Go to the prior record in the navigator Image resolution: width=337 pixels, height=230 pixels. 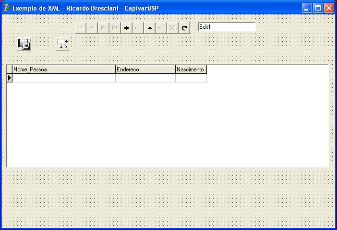(x=92, y=28)
